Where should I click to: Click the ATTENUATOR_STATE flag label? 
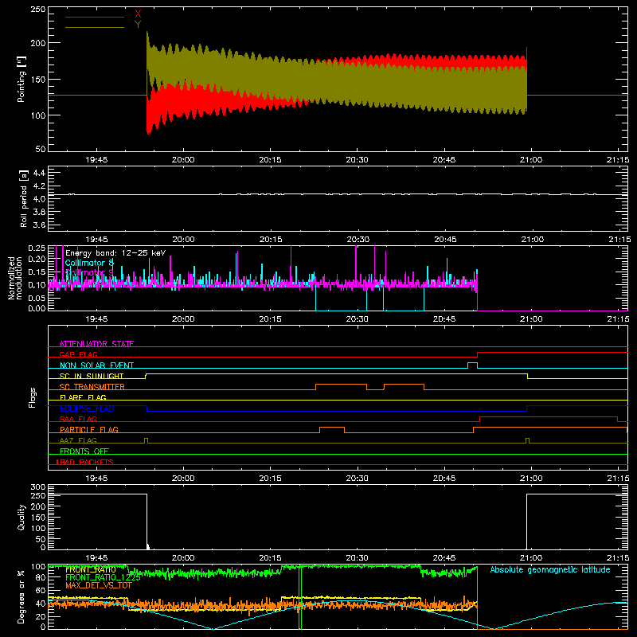pos(96,344)
